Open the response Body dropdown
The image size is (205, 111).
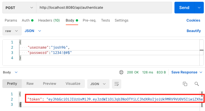pos(10,72)
